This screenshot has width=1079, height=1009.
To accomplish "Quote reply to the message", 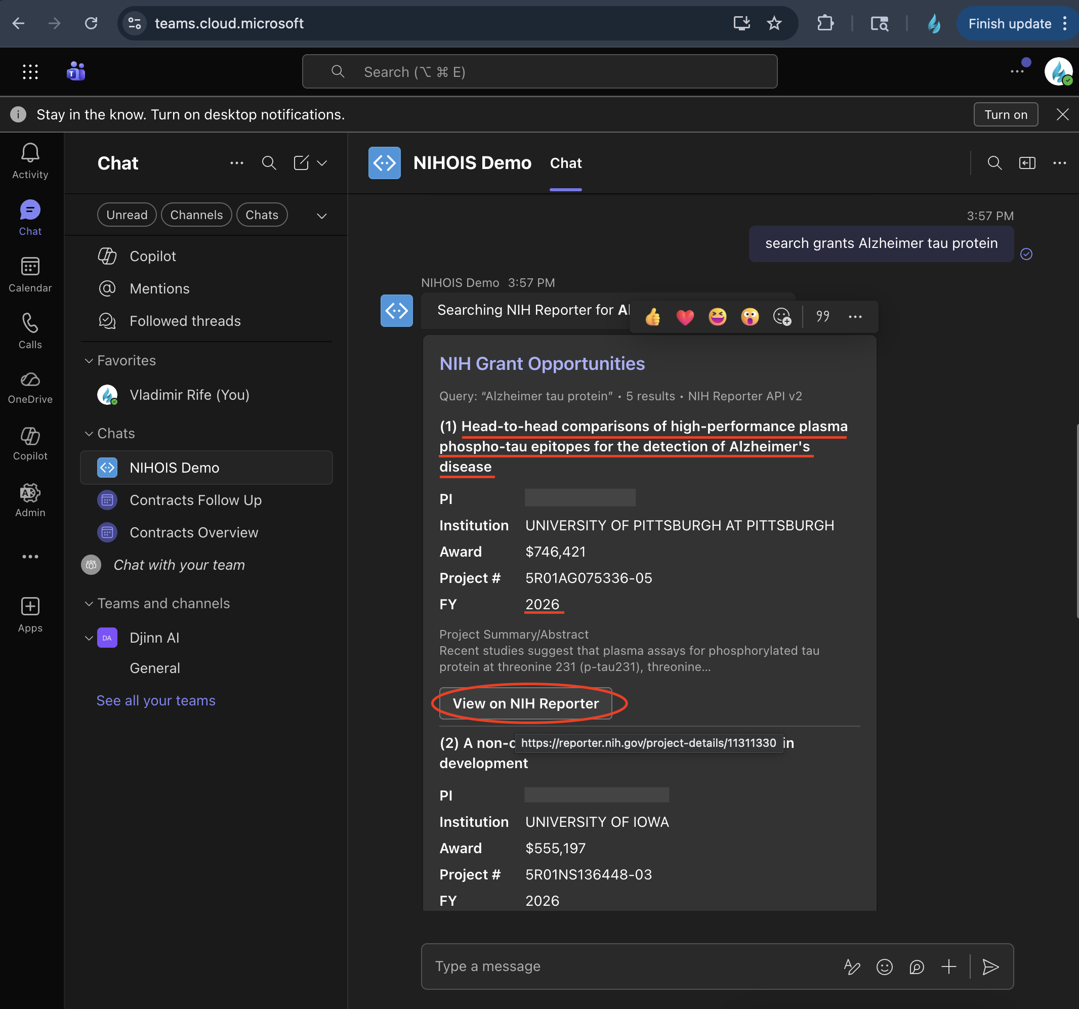I will pos(823,316).
